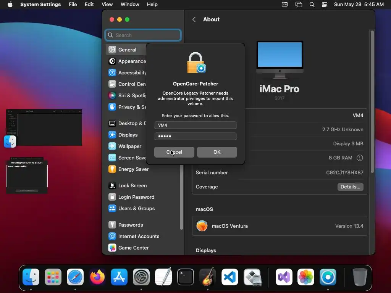The image size is (391, 293).
Task: Click the About pane vertical scrollbar
Action: click(372, 101)
